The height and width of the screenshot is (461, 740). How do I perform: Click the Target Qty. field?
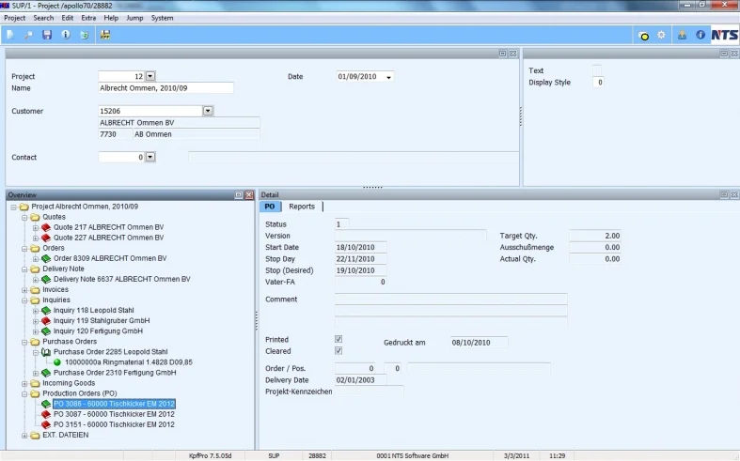(x=594, y=236)
